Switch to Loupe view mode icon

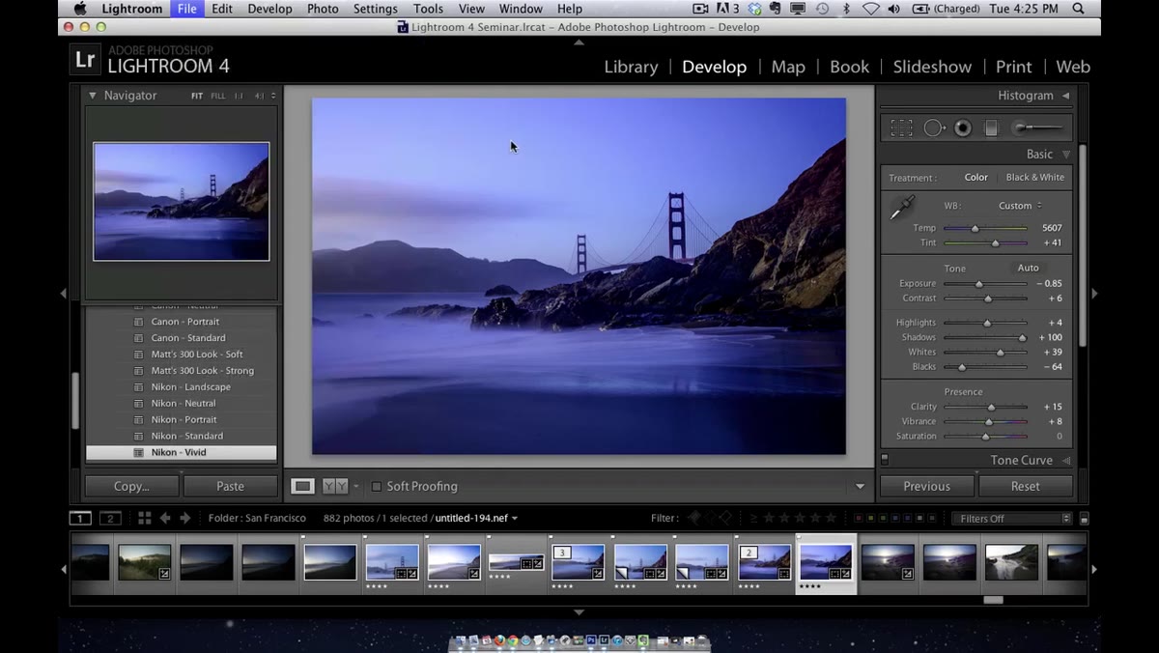click(303, 487)
